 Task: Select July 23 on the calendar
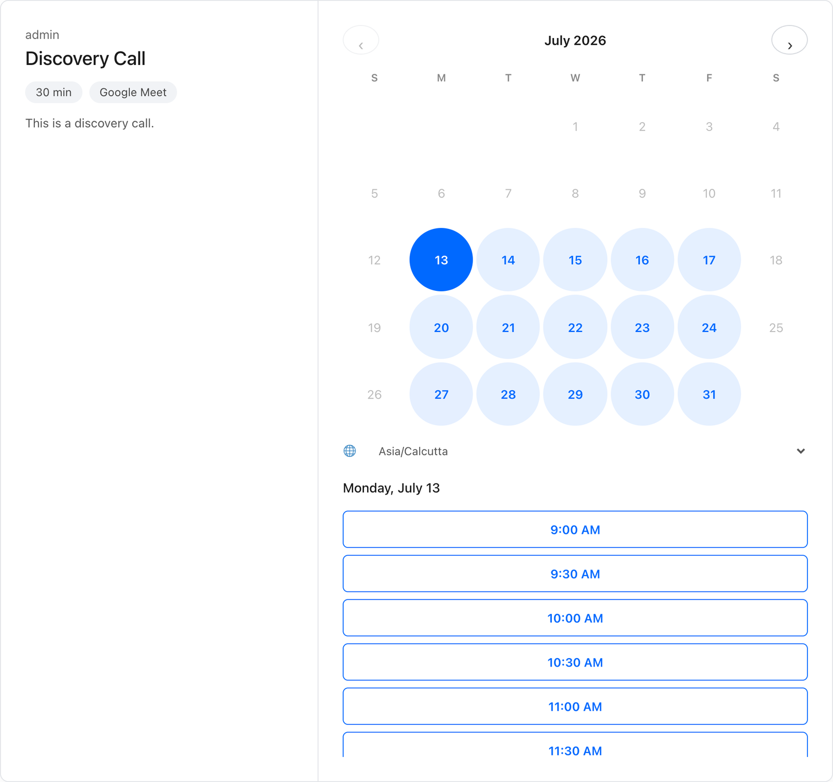coord(642,327)
